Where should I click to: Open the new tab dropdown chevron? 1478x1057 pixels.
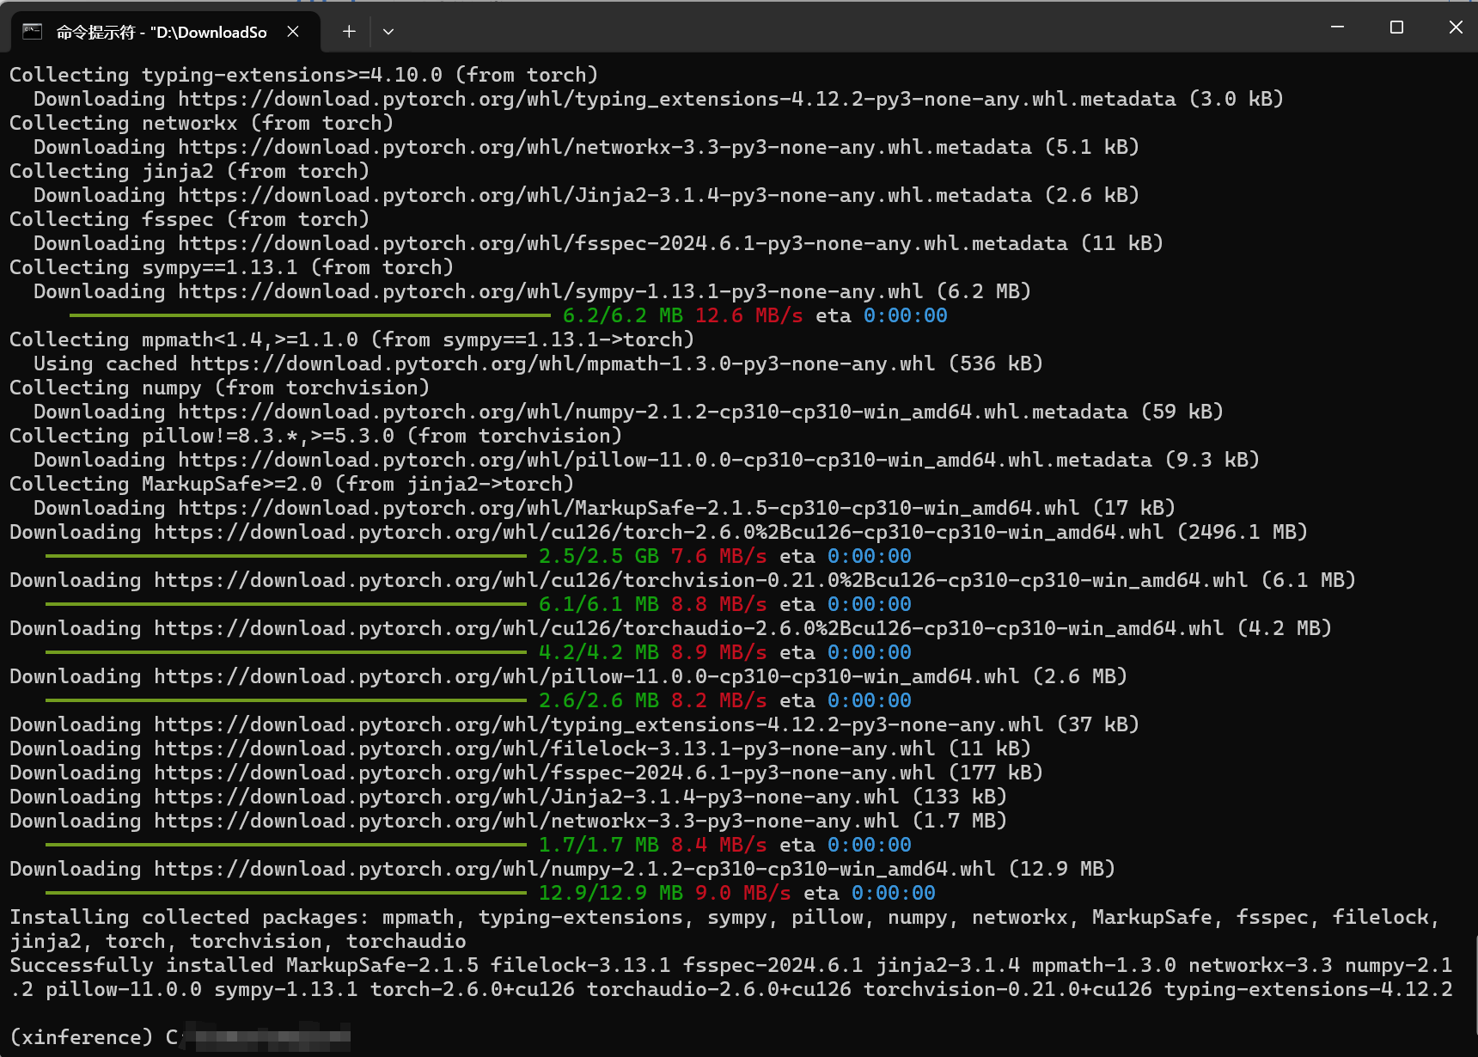(x=388, y=31)
